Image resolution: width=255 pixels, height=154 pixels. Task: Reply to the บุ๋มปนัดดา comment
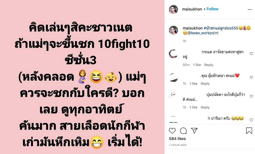point(205,107)
